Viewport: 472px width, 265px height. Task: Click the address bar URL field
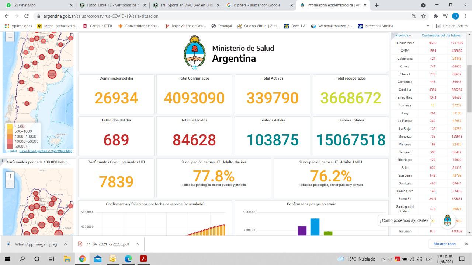click(221, 16)
